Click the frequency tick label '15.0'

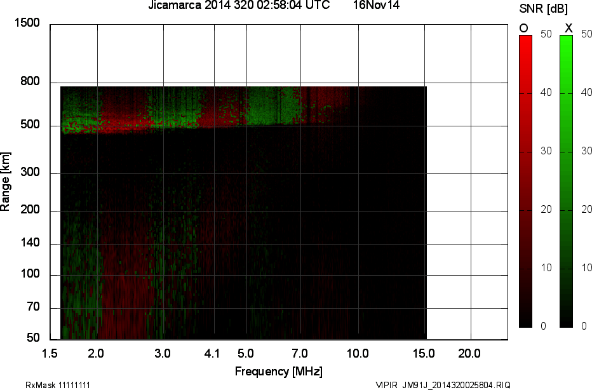coord(424,354)
